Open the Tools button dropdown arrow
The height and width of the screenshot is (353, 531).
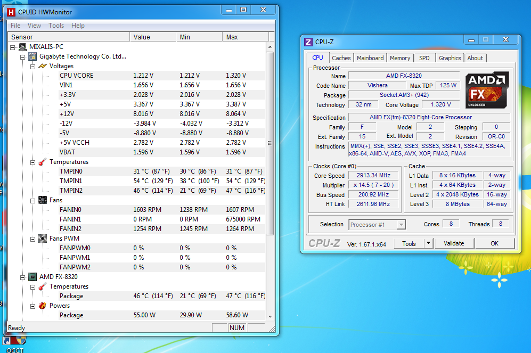click(428, 243)
